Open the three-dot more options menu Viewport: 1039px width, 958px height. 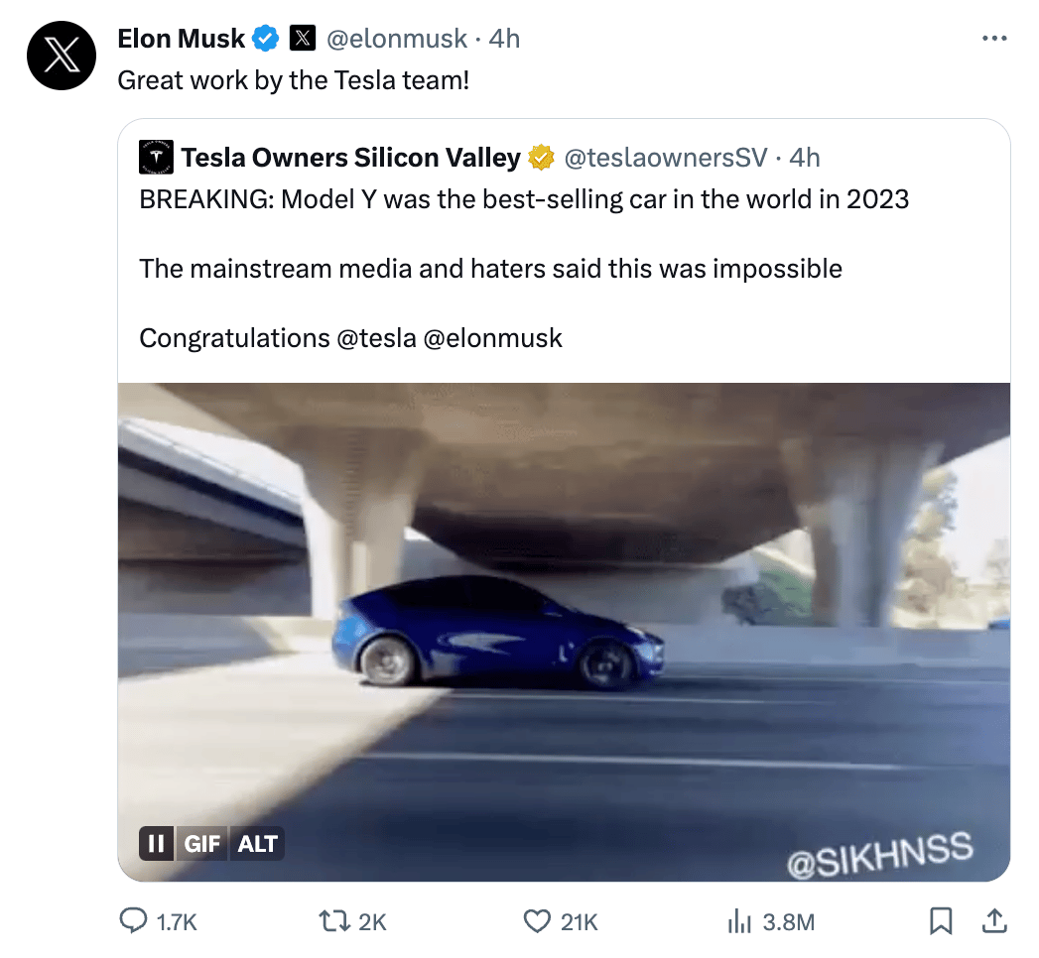click(993, 39)
